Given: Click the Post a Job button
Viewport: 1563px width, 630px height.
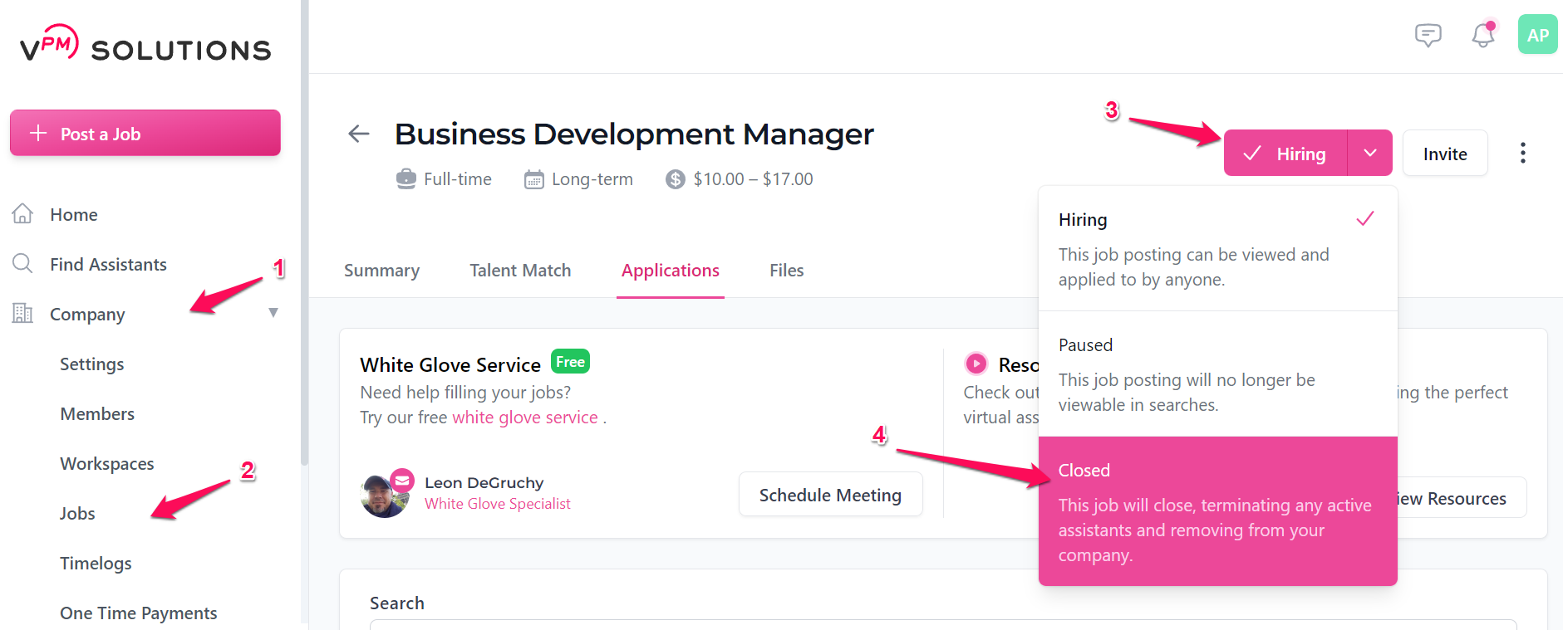Looking at the screenshot, I should pos(145,133).
